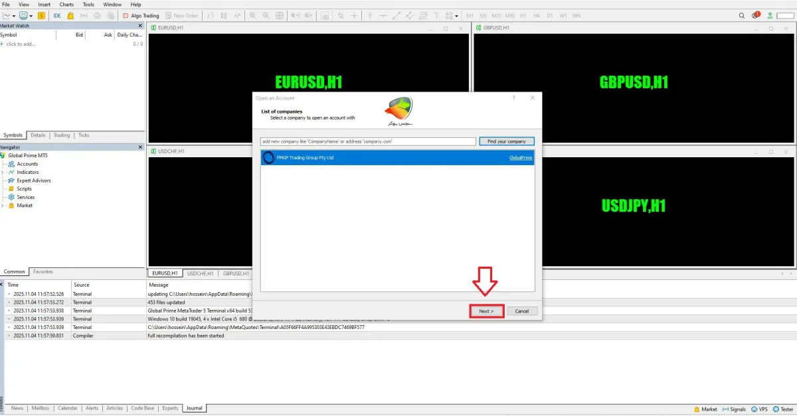Open the File menu
This screenshot has width=797, height=416.
pyautogui.click(x=6, y=4)
